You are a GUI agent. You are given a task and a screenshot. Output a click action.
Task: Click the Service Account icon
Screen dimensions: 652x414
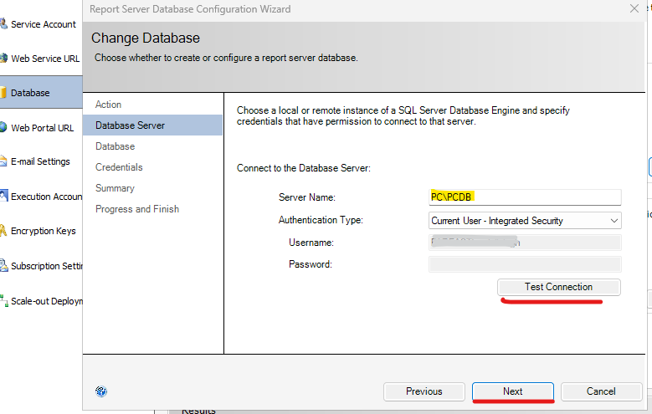coord(3,23)
